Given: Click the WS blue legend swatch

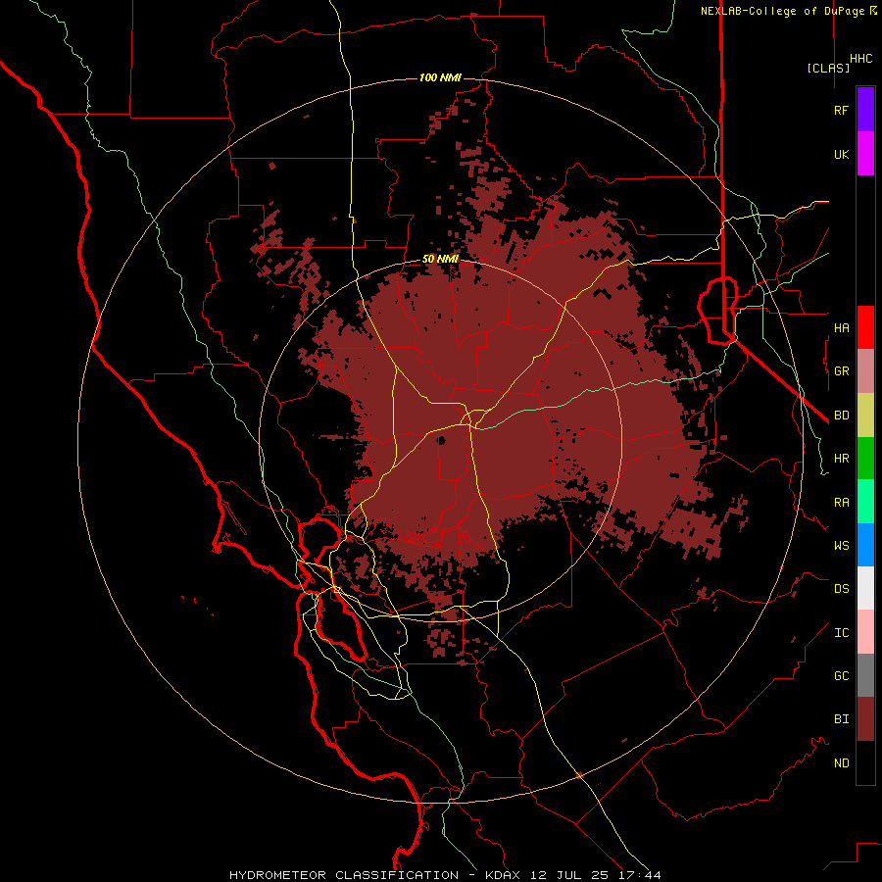Looking at the screenshot, I should 865,545.
